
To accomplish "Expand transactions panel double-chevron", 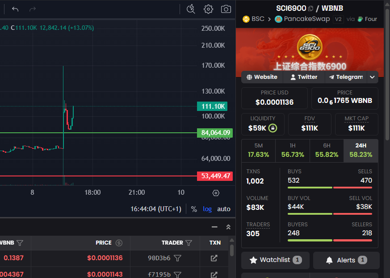I will click(x=228, y=227).
